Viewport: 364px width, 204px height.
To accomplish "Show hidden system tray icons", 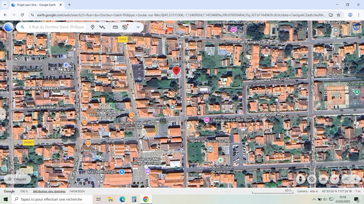I will pyautogui.click(x=314, y=199).
